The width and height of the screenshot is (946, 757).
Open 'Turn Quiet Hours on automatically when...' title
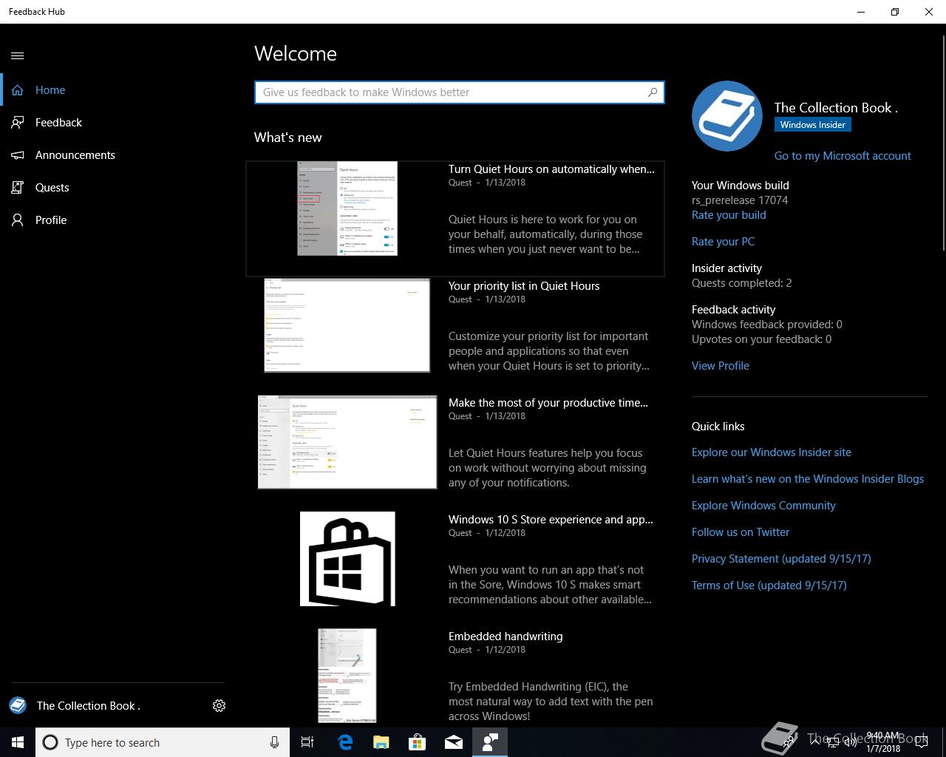551,169
